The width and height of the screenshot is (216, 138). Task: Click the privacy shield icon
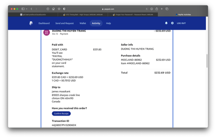click(64, 9)
